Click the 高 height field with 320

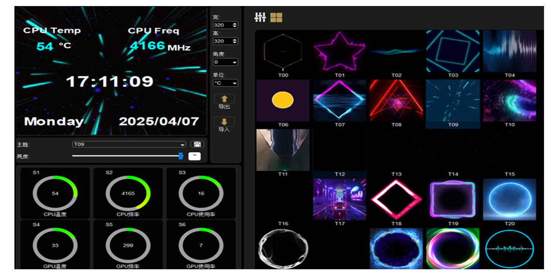coord(226,41)
